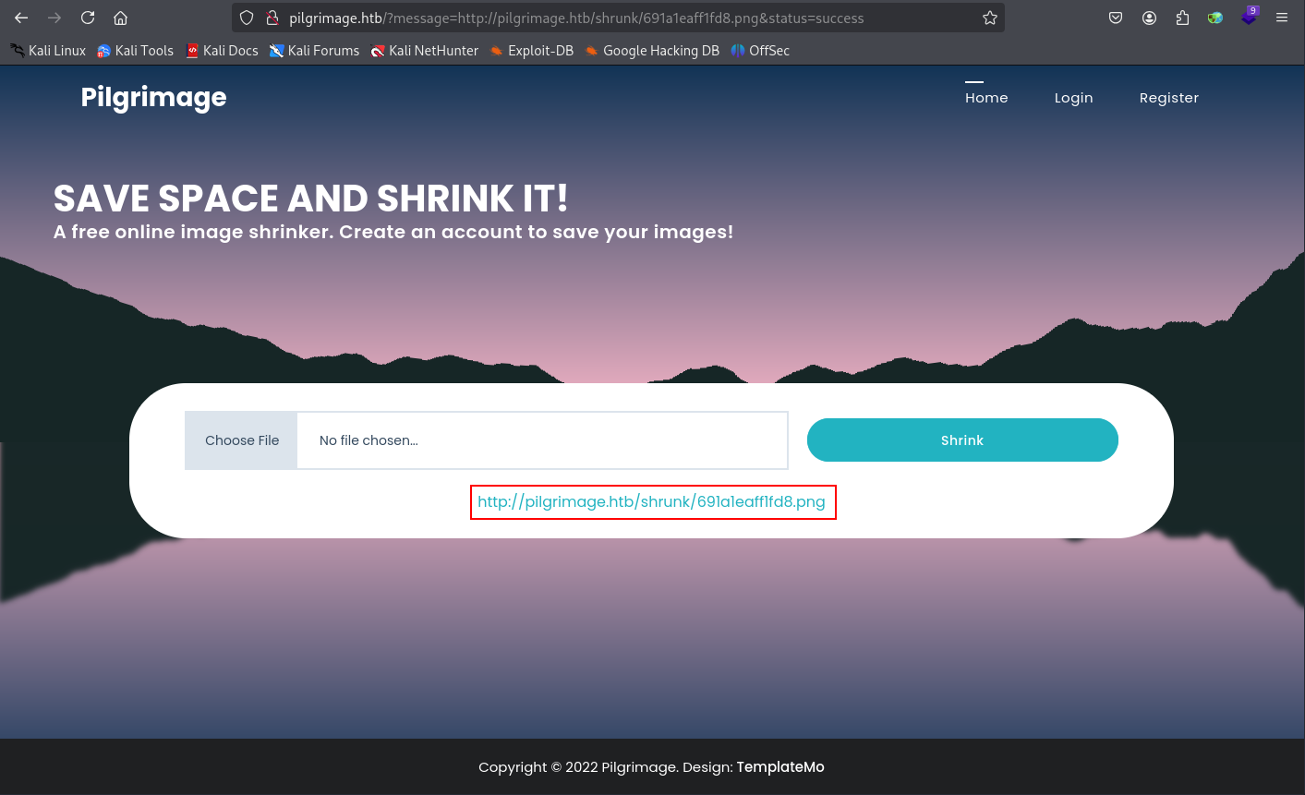The height and width of the screenshot is (795, 1305).
Task: Open the Kali Linux bookmark
Action: coord(48,51)
